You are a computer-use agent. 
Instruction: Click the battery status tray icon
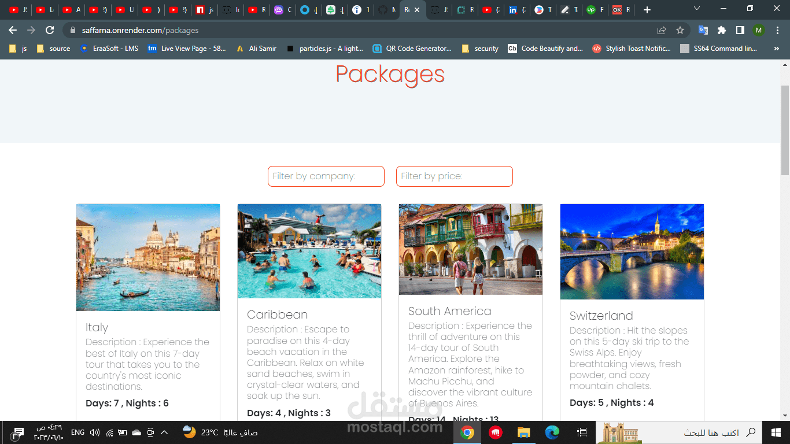pos(123,432)
